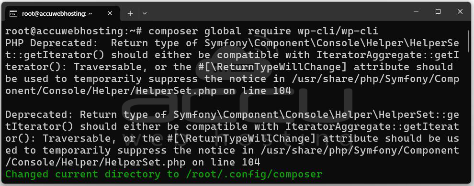This screenshot has width=474, height=186.
Task: Click the green Changed current directory line
Action: point(164,174)
